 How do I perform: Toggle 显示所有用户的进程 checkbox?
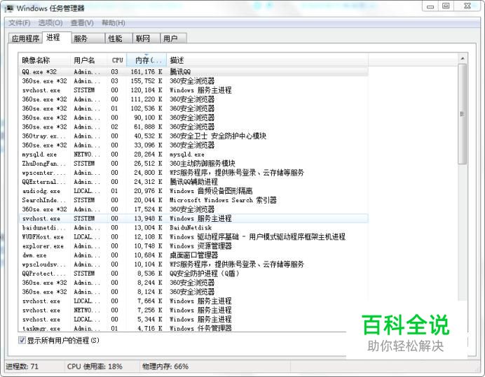click(x=22, y=340)
